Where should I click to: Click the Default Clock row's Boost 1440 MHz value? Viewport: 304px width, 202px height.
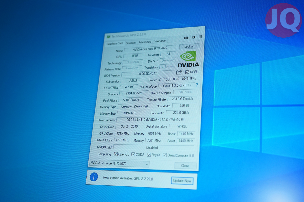[x=186, y=141]
